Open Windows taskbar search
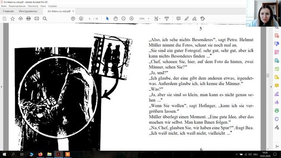281x158 pixels. pyautogui.click(x=13, y=154)
